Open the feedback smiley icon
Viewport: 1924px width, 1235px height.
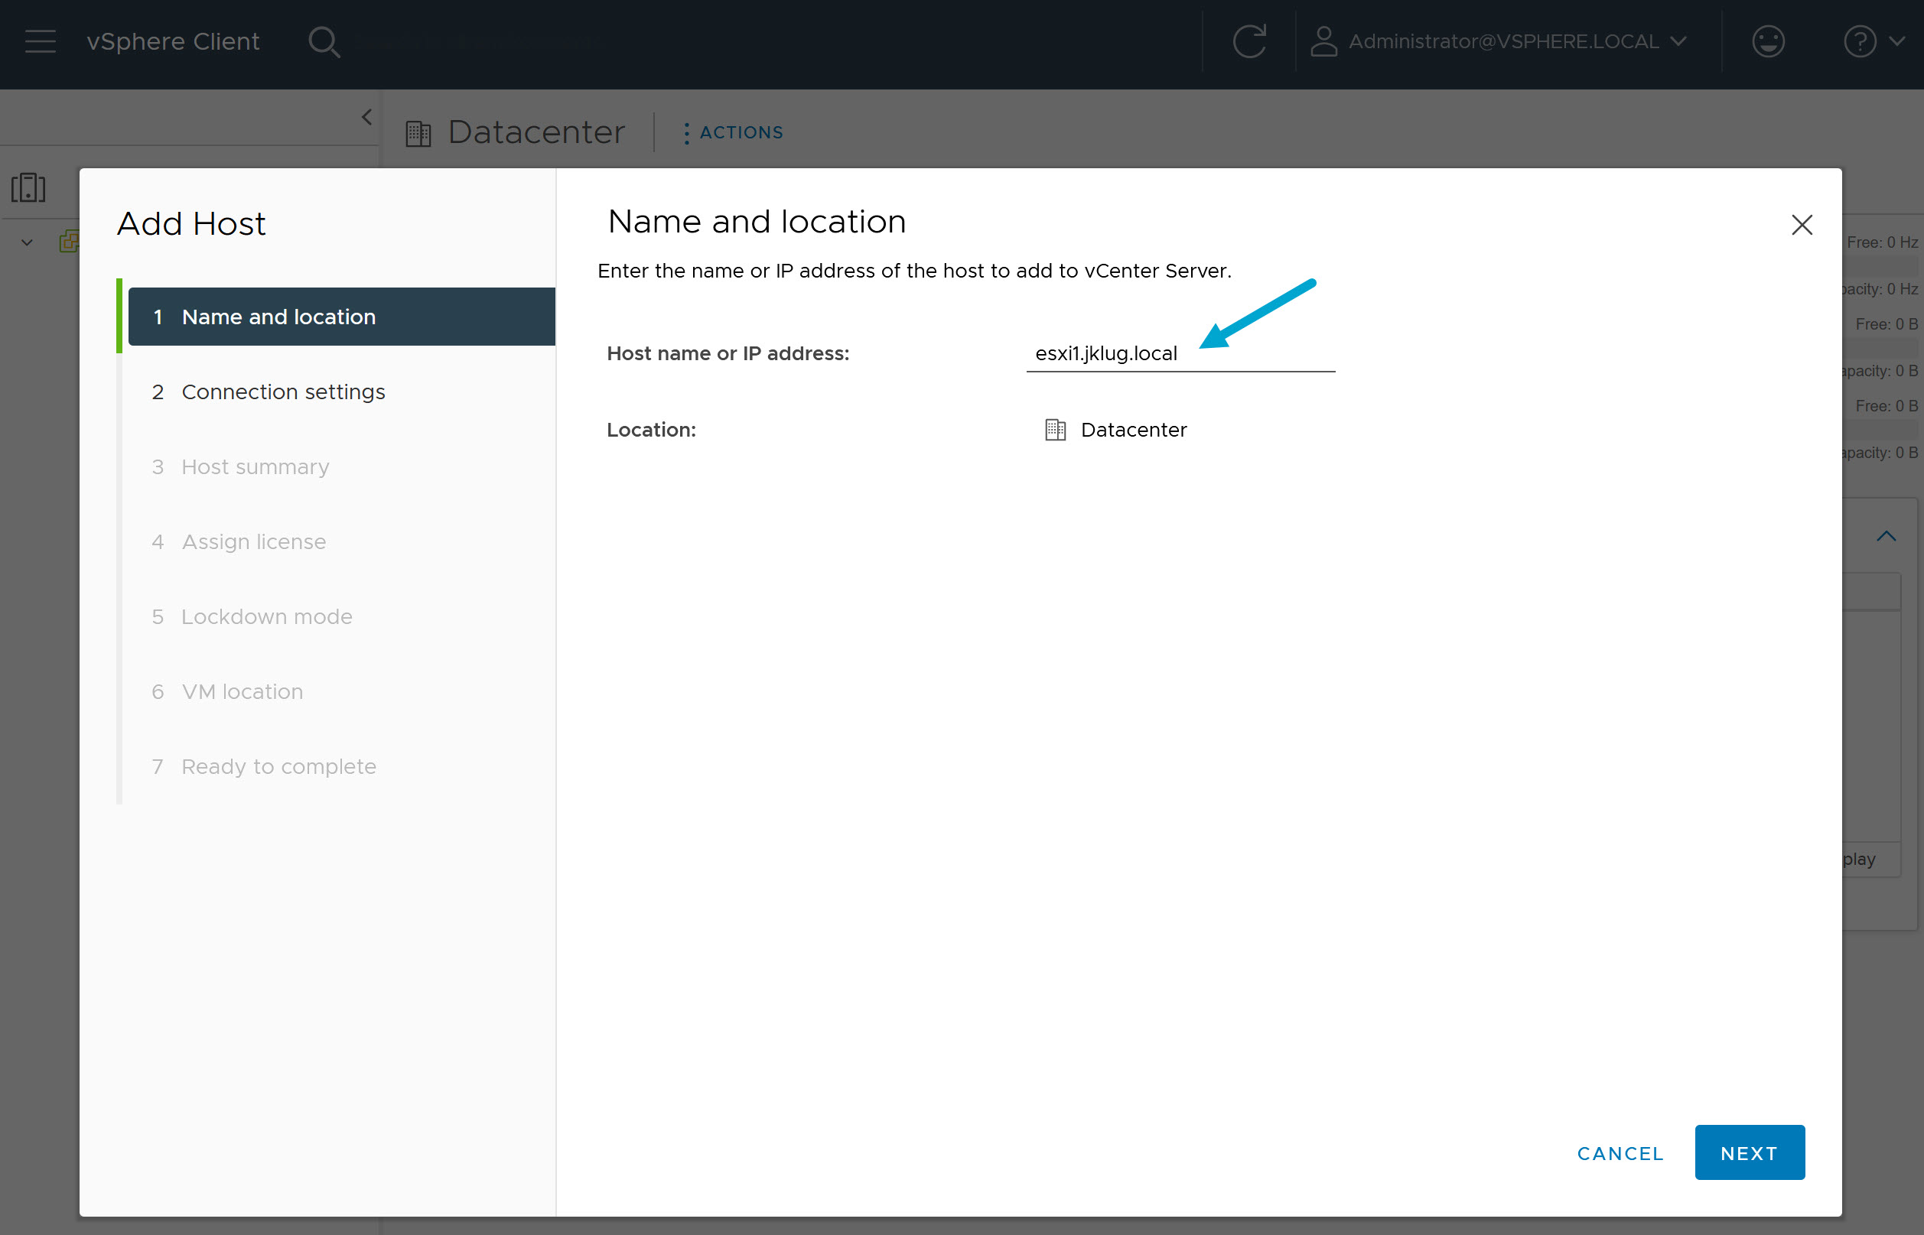click(1769, 41)
